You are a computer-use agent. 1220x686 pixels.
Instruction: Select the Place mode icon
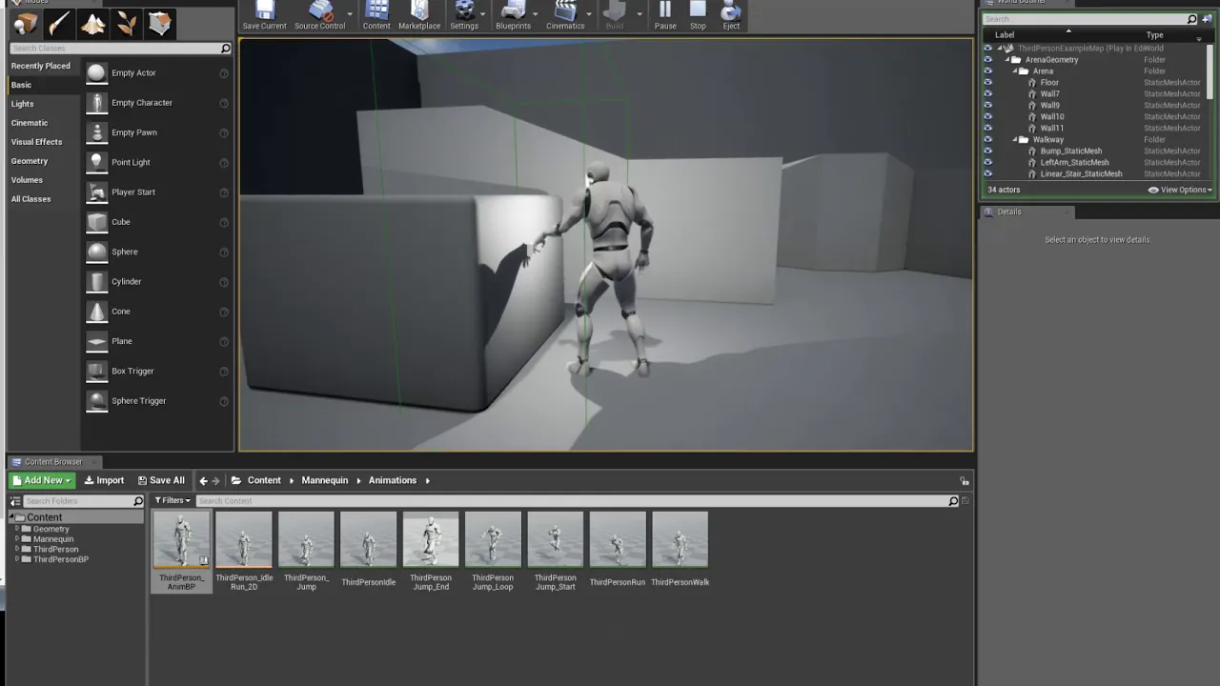coord(26,24)
